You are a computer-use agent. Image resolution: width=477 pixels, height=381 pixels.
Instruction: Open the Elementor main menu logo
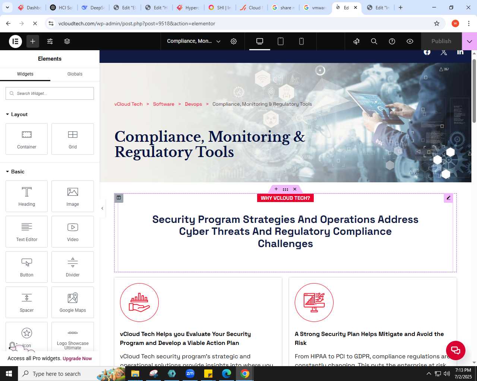[x=15, y=41]
